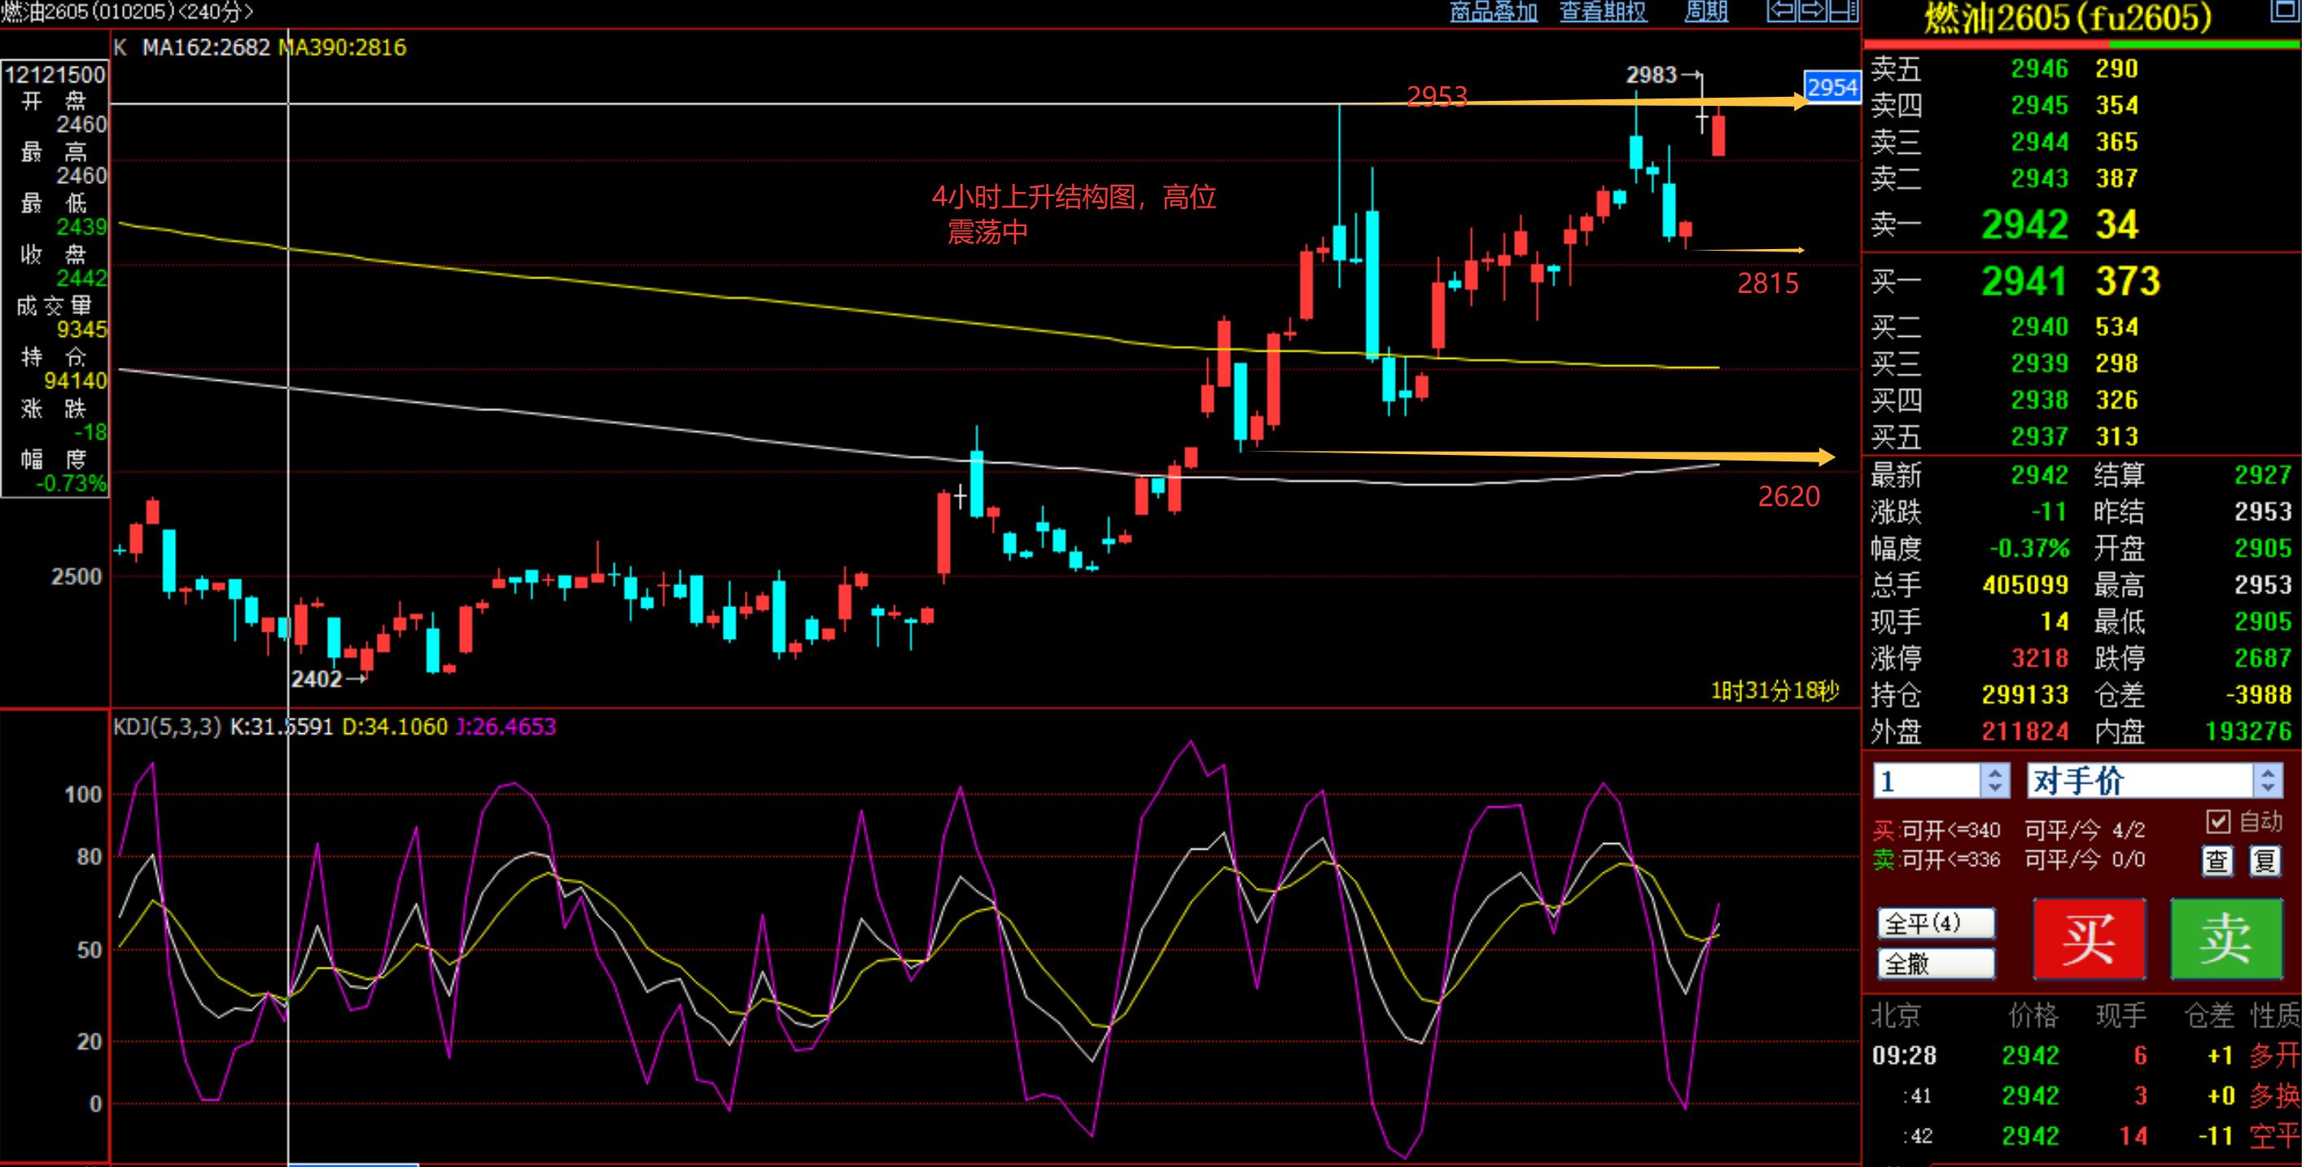Image resolution: width=2302 pixels, height=1167 pixels.
Task: Click the quantity stepper arrows
Action: [1994, 781]
